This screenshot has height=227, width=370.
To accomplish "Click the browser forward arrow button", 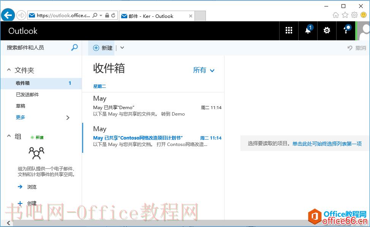I will (x=21, y=16).
